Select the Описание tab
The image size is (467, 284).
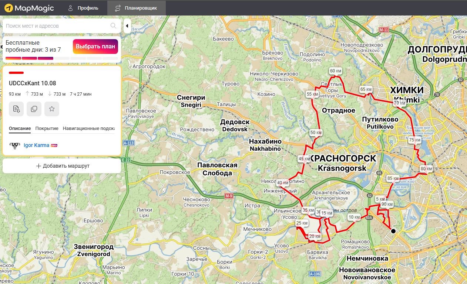point(20,129)
